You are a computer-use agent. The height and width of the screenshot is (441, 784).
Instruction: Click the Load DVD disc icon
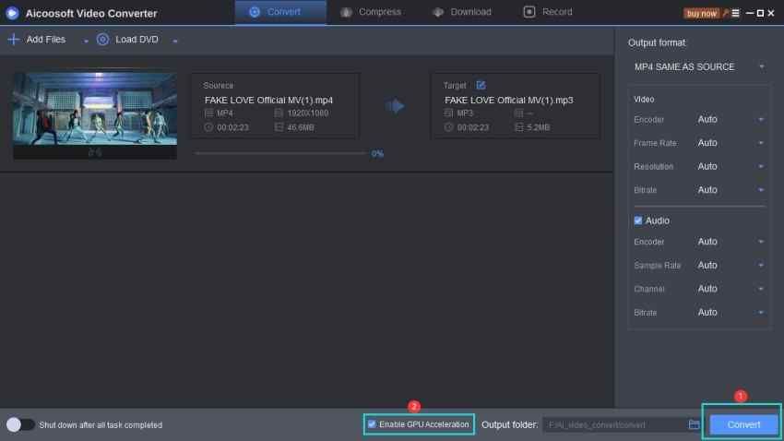click(102, 40)
